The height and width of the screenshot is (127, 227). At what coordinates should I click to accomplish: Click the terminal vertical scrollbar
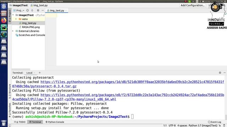(x=226, y=117)
